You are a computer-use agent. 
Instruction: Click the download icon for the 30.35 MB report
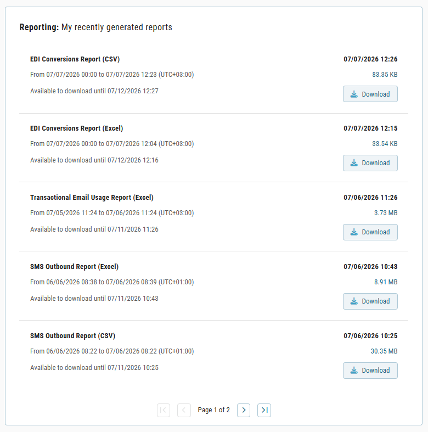(354, 371)
